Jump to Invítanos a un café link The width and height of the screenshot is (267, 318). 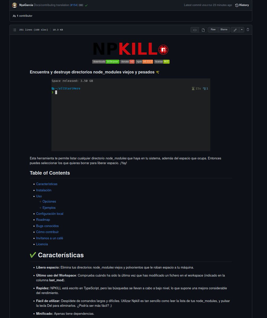(x=50, y=238)
